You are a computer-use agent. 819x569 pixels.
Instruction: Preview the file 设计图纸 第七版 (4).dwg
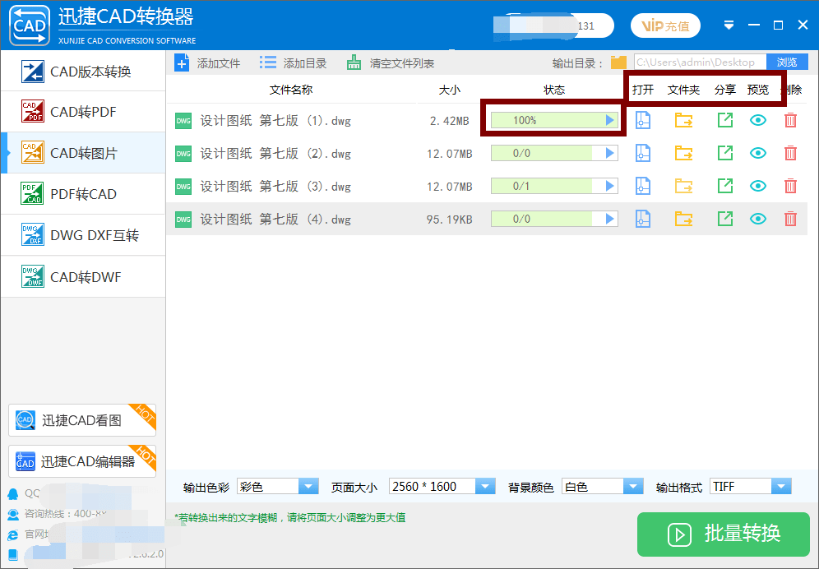point(758,219)
